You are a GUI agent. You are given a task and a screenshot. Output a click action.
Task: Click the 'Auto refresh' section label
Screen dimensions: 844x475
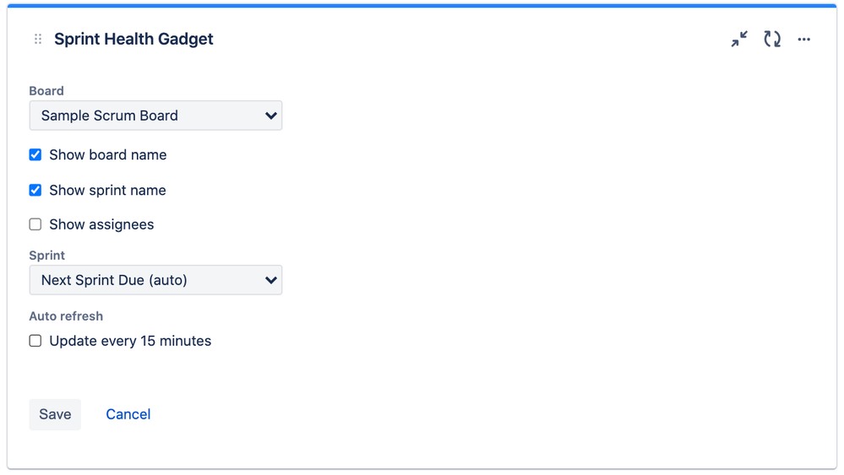(x=66, y=316)
